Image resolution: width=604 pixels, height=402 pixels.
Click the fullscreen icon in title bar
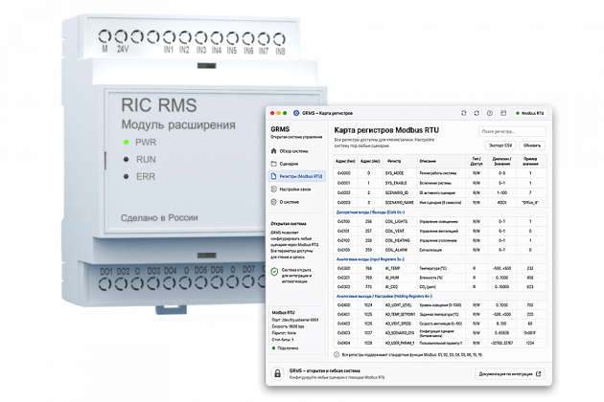point(464,113)
